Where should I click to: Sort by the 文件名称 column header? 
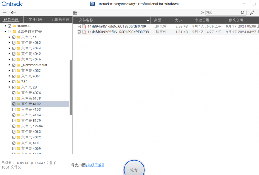coord(112,20)
